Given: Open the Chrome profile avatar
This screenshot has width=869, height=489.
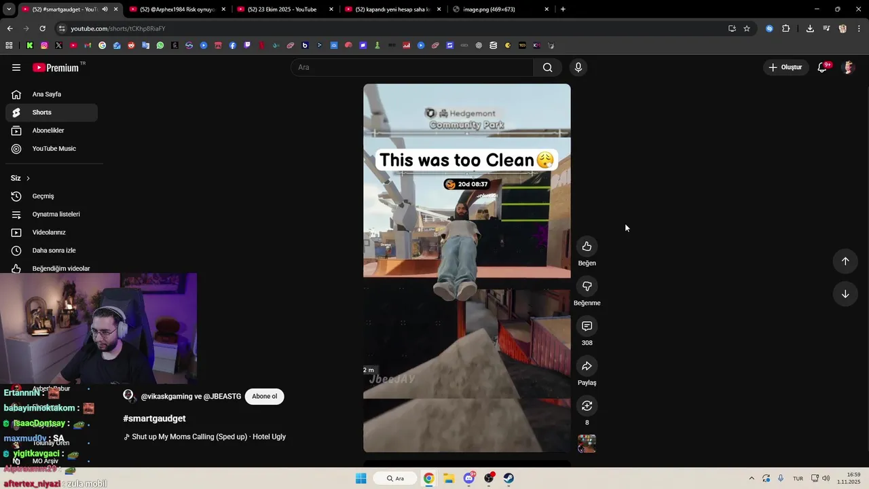Looking at the screenshot, I should pyautogui.click(x=843, y=29).
